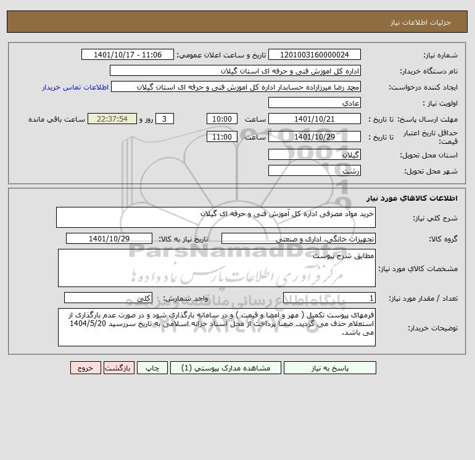
Task: Click the response deadline time 10:00
Action: pos(221,119)
